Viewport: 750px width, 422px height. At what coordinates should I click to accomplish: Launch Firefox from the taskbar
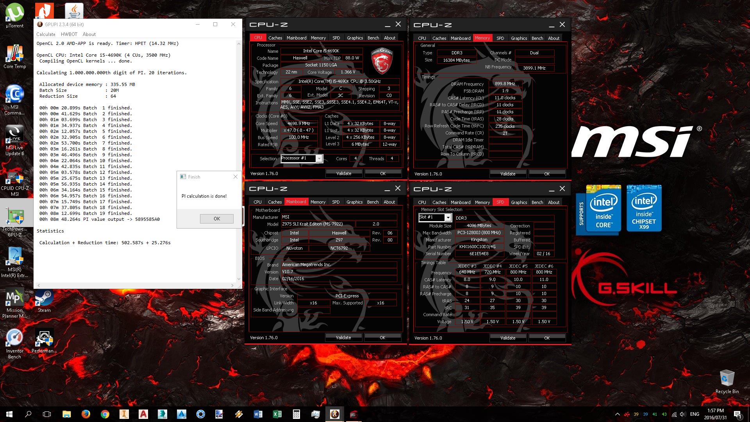pos(86,414)
